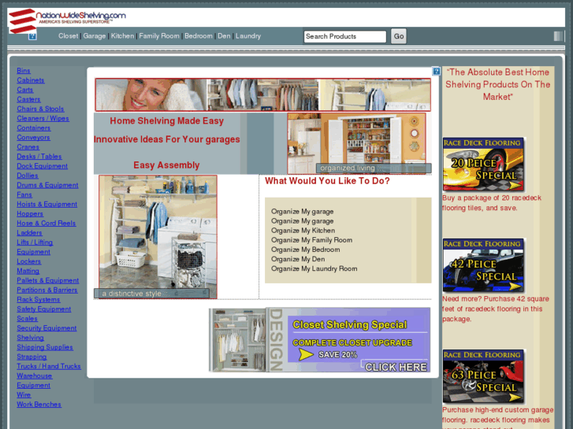Image resolution: width=573 pixels, height=429 pixels.
Task: Open the Work Benches link
Action: click(x=39, y=404)
